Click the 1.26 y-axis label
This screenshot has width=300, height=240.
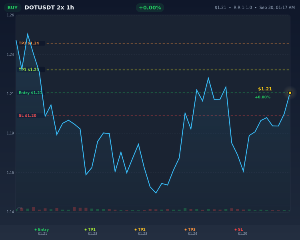[x=10, y=15]
